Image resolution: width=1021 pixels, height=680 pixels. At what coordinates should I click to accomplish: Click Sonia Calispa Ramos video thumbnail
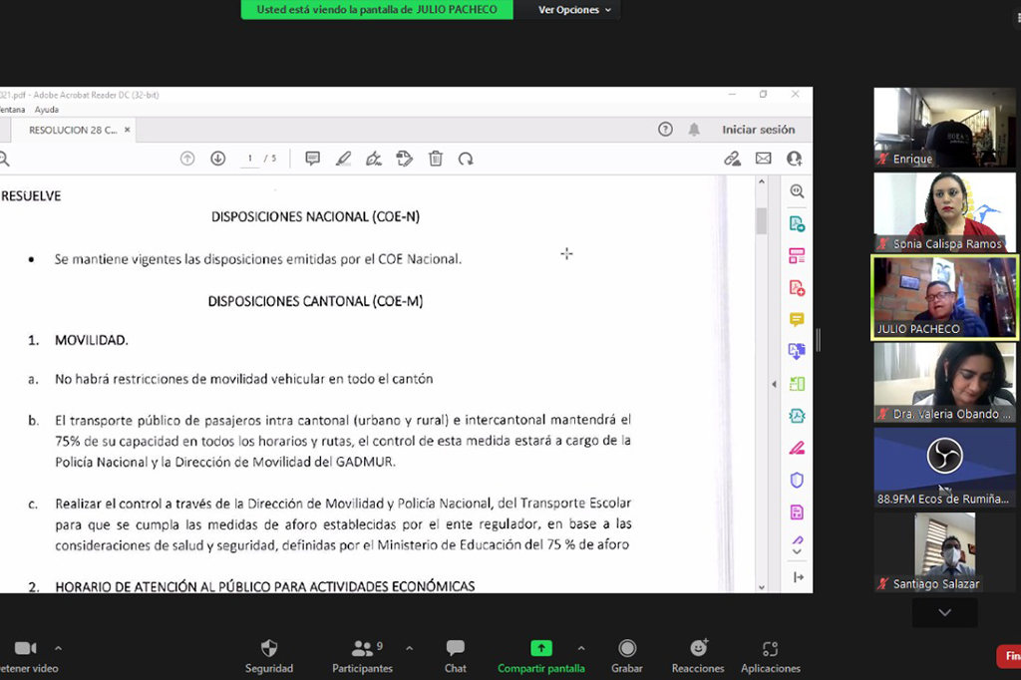(x=944, y=211)
